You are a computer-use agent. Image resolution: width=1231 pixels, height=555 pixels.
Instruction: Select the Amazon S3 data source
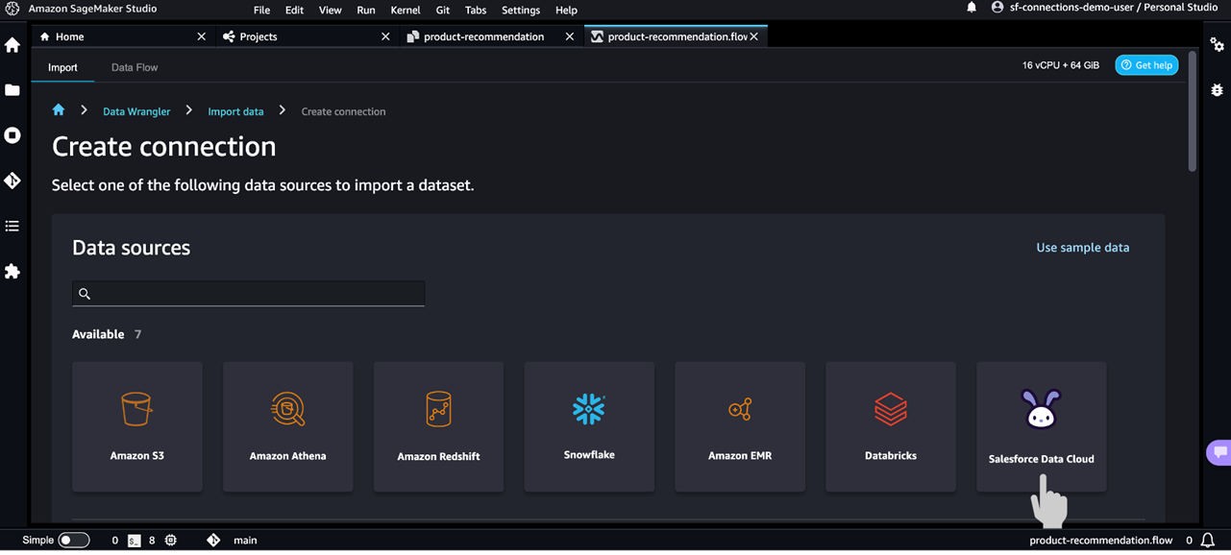(x=137, y=426)
